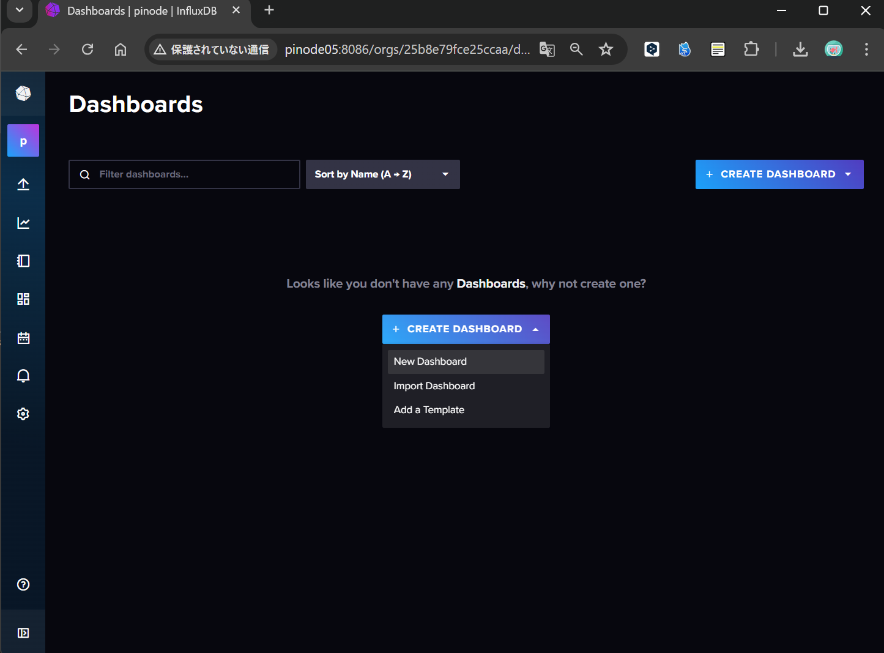Click the not-secure warning site info chip
The width and height of the screenshot is (884, 653).
pyautogui.click(x=212, y=50)
